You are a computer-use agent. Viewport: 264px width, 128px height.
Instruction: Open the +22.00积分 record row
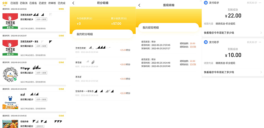pos(103,93)
